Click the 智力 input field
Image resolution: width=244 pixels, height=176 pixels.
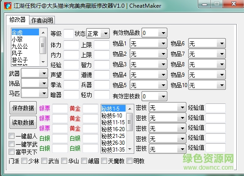pyautogui.click(x=102, y=65)
